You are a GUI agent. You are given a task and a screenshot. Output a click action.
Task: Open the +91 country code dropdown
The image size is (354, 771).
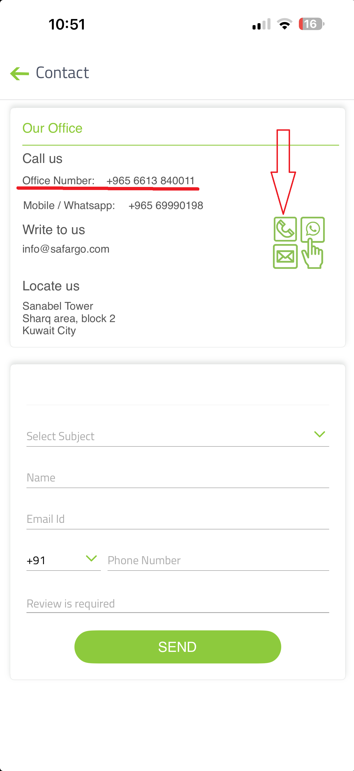(63, 560)
